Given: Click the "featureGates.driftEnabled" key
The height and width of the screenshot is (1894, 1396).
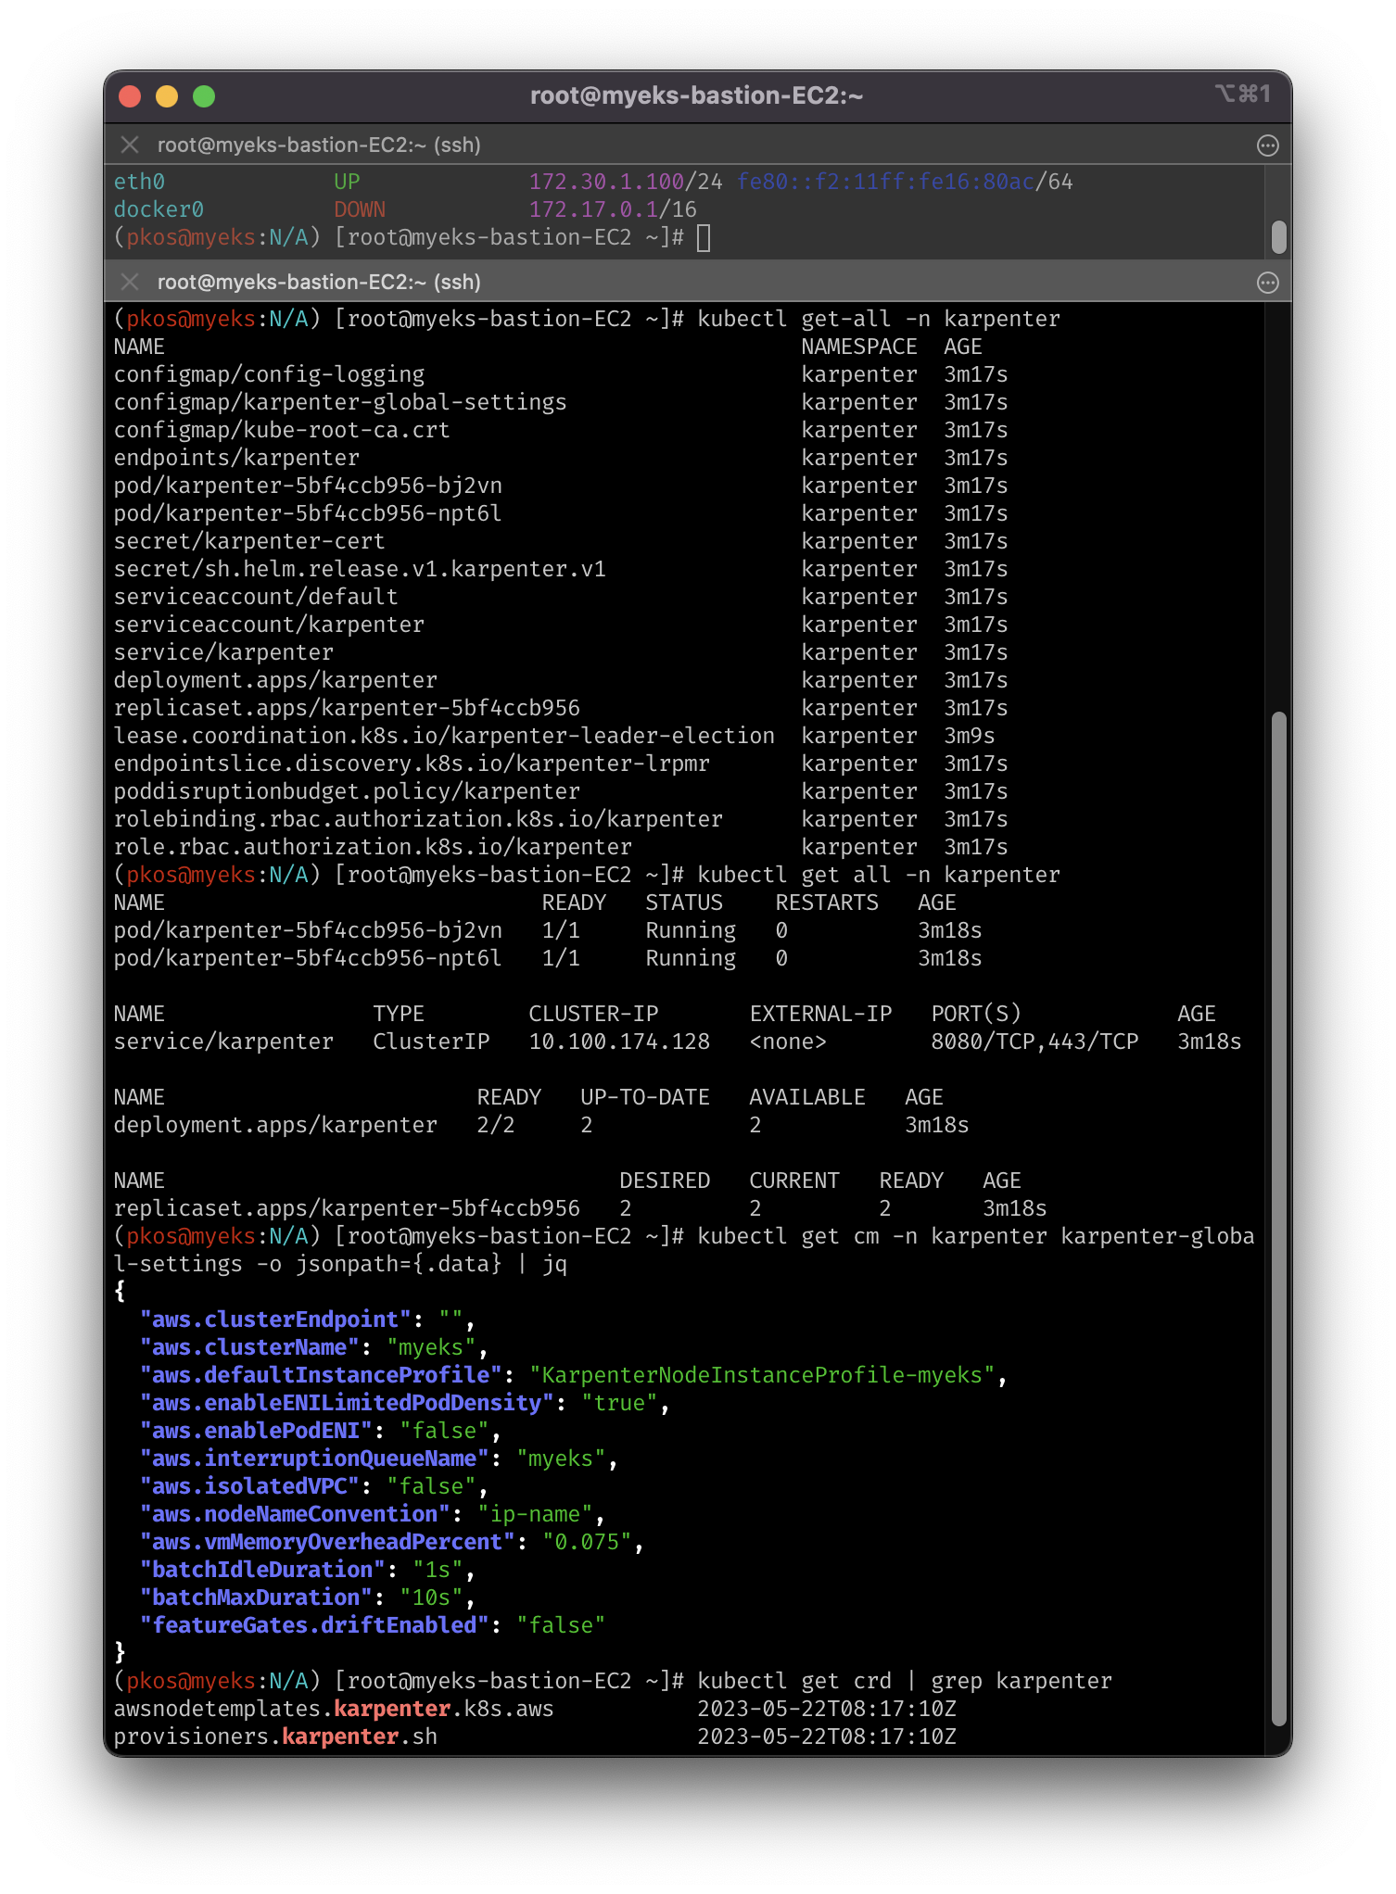Looking at the screenshot, I should click(314, 1625).
